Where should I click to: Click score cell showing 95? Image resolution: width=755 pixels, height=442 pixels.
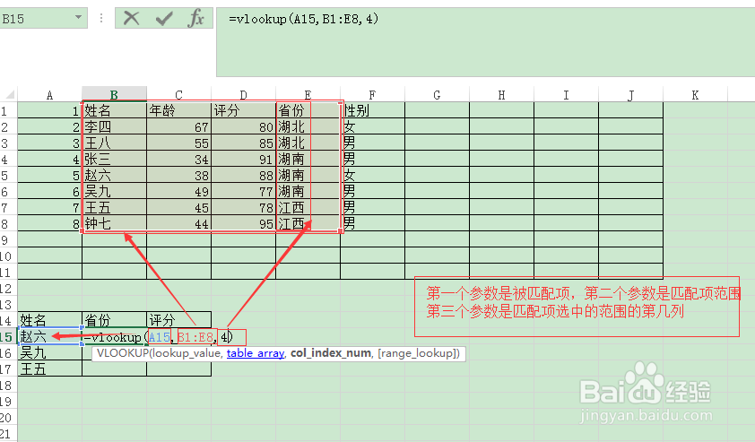[243, 223]
